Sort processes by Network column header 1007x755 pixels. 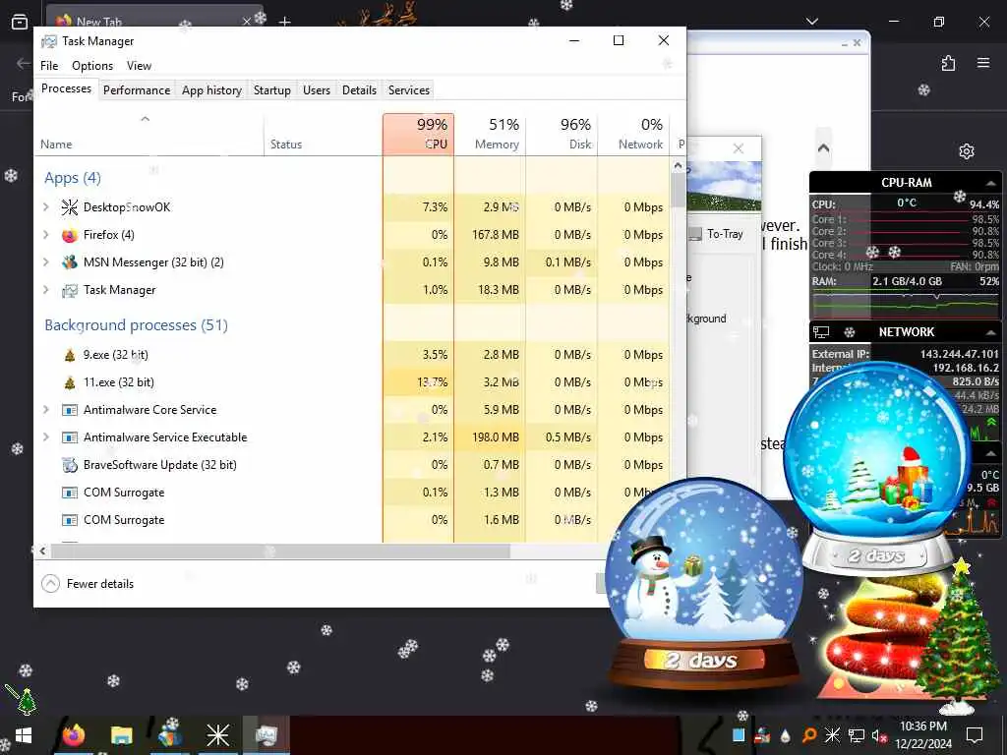pyautogui.click(x=633, y=134)
